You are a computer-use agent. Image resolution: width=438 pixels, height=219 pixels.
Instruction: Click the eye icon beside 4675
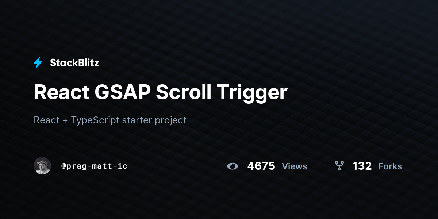[233, 166]
